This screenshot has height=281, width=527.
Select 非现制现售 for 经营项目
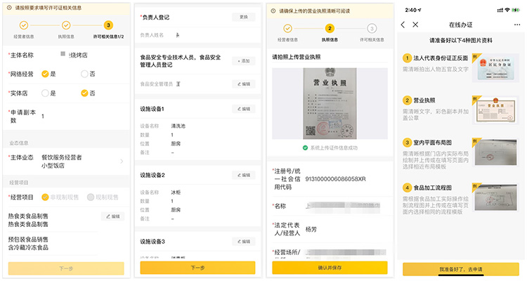point(45,197)
